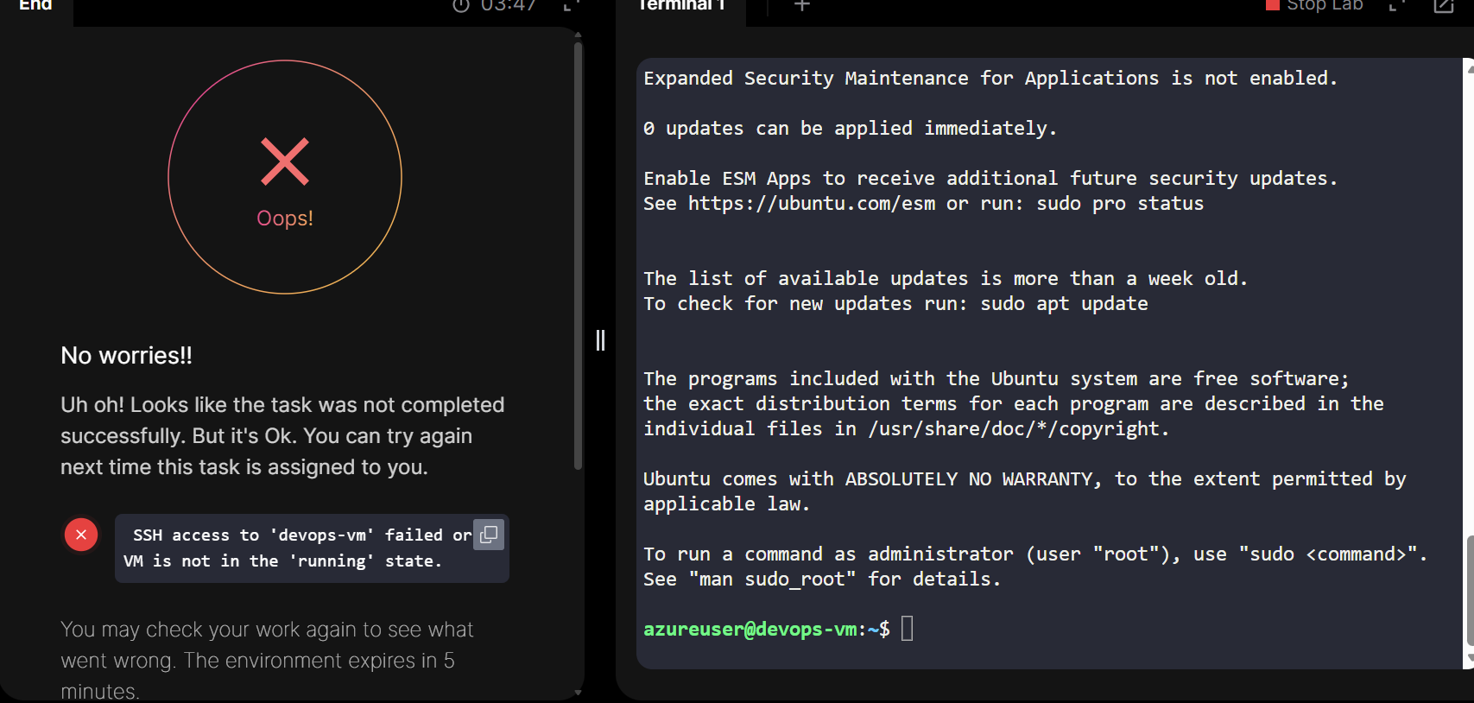Select the Terminal 1 tab
The width and height of the screenshot is (1474, 703).
coord(681,6)
